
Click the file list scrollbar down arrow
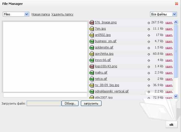[176, 96]
